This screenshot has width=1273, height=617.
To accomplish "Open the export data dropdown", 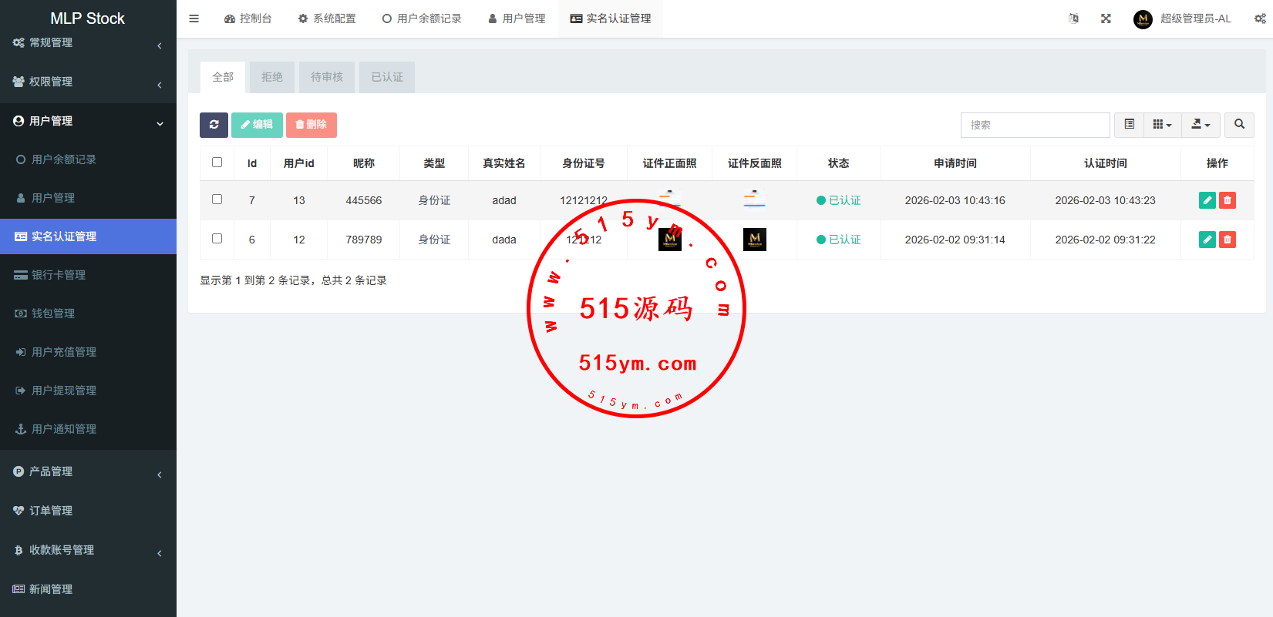I will pyautogui.click(x=1201, y=125).
